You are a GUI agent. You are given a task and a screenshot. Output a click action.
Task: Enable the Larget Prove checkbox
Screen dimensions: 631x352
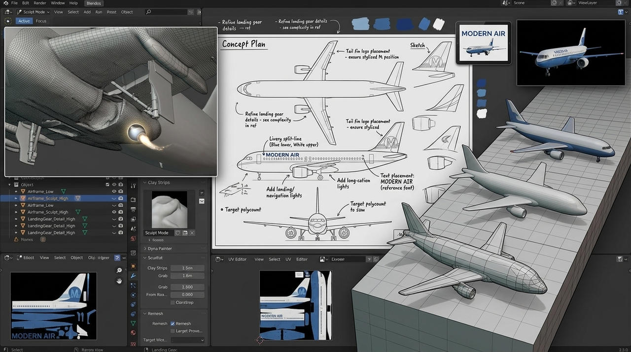click(173, 331)
